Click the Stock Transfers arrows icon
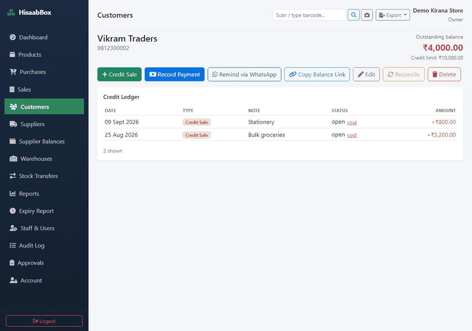This screenshot has height=331, width=472. (13, 176)
